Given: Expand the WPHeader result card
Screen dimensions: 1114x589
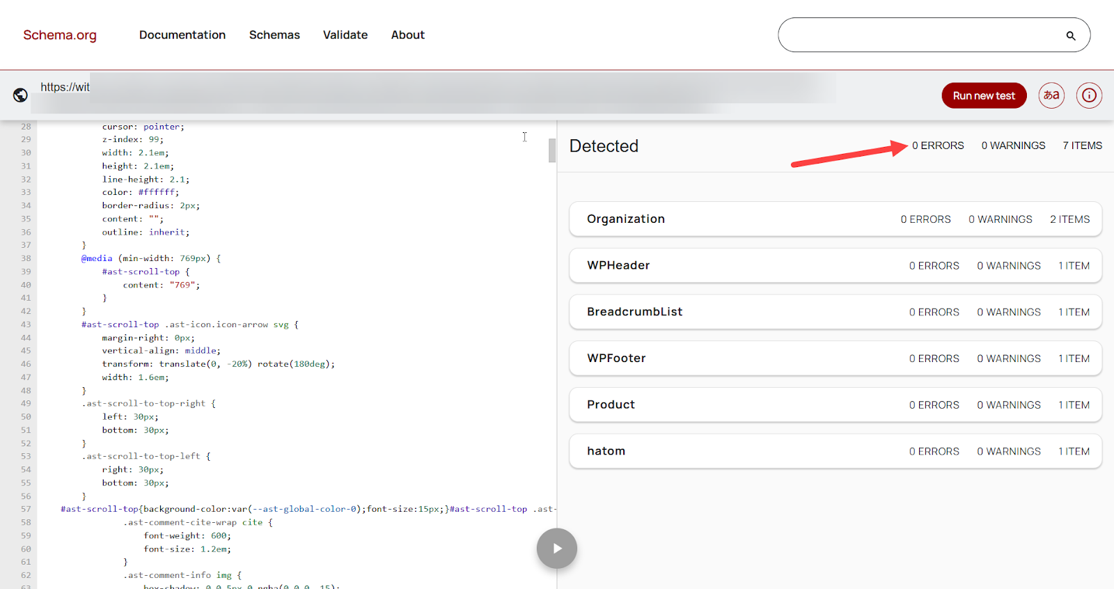Looking at the screenshot, I should coord(835,265).
